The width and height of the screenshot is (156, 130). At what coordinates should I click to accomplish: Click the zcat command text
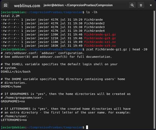pos(117,49)
